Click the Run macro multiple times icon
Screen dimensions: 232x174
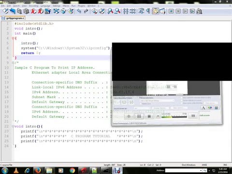pyautogui.click(x=192, y=11)
